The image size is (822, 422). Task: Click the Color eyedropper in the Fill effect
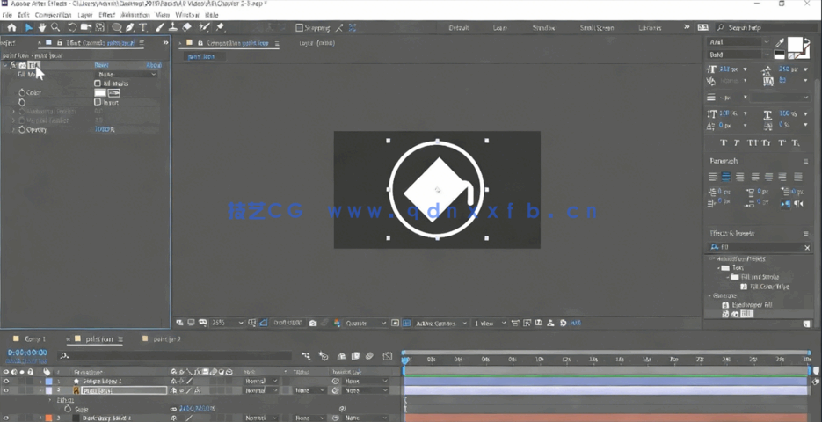(x=113, y=93)
